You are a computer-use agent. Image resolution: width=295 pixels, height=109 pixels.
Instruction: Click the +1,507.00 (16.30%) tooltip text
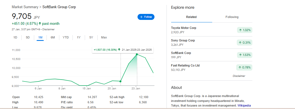[x=105, y=50]
